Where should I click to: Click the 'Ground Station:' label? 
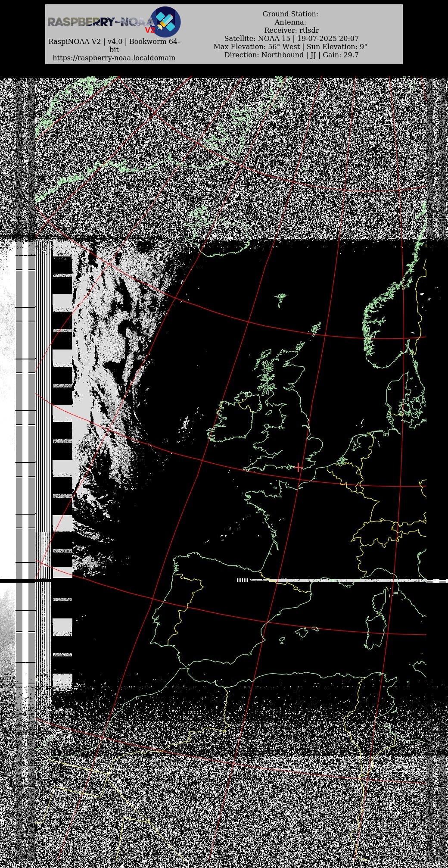click(x=290, y=14)
